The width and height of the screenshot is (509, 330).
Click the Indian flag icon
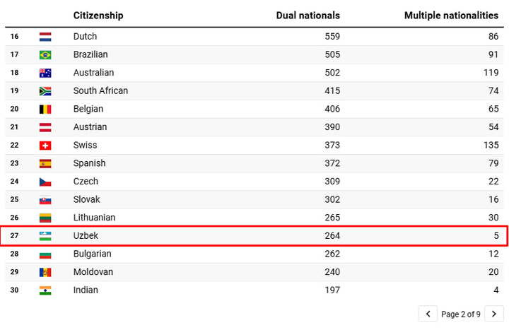coord(45,290)
